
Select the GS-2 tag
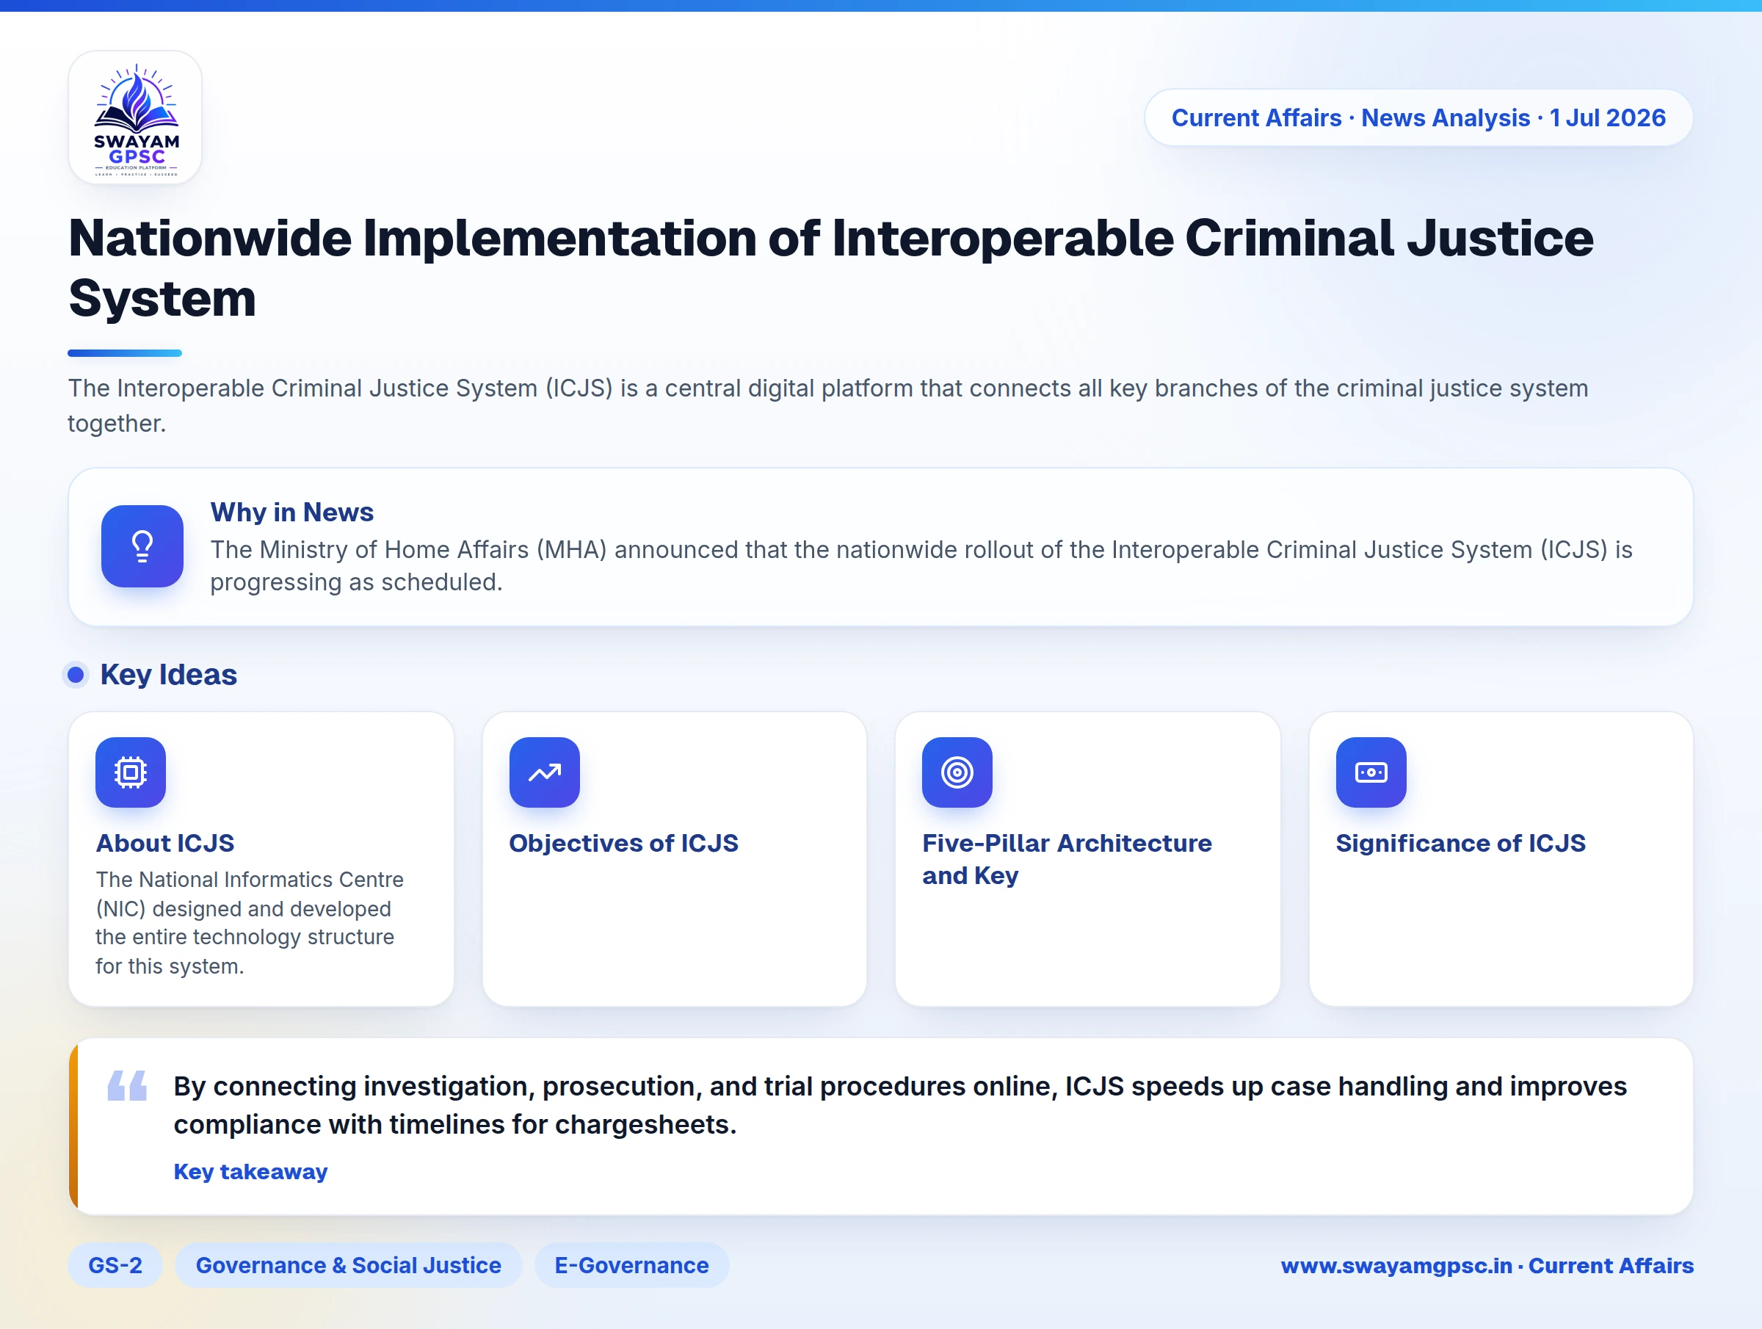tap(115, 1265)
